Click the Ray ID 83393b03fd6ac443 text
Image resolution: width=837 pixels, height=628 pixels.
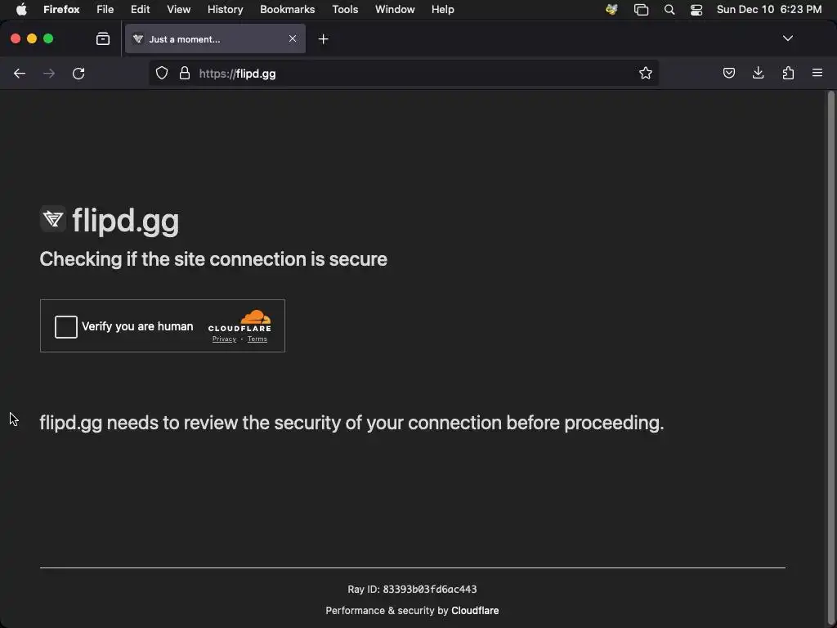pyautogui.click(x=412, y=589)
